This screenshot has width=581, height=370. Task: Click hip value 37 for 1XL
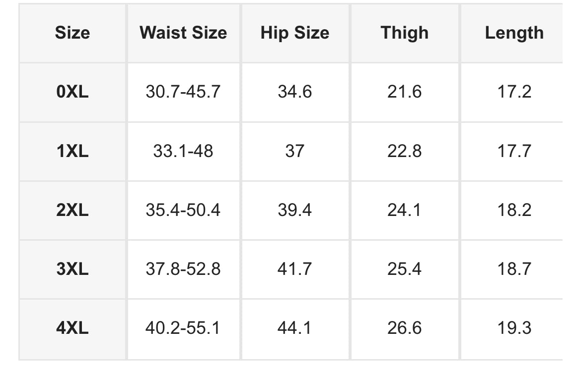click(x=294, y=151)
